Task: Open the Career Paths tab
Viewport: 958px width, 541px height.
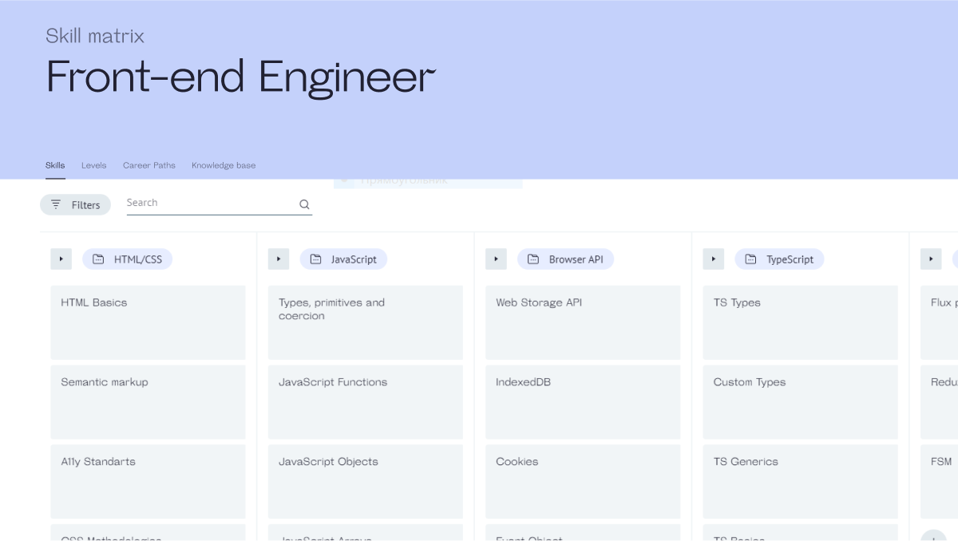Action: (x=149, y=165)
